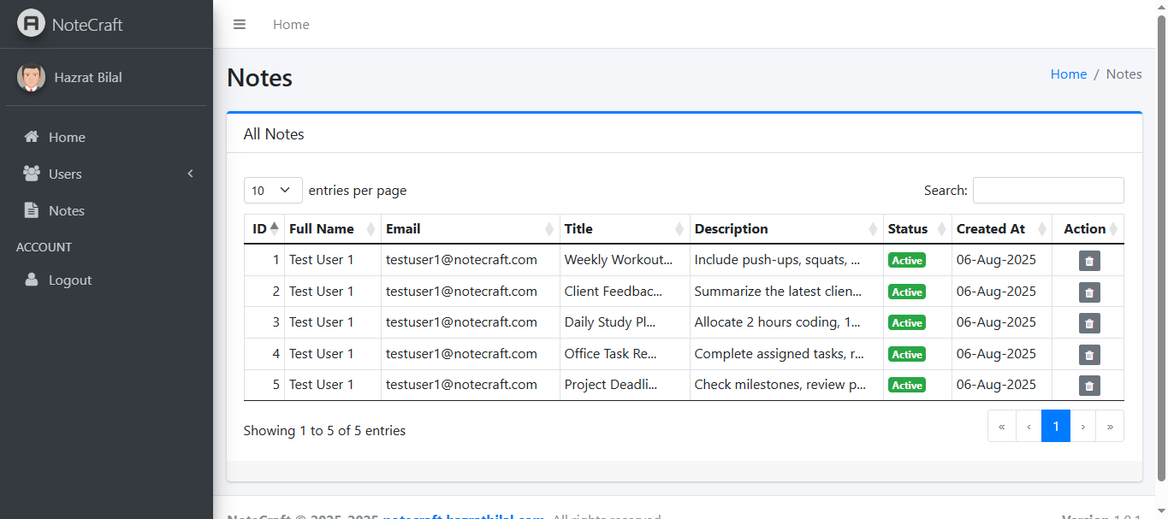Click the Active badge for Weekly Workout note
Viewport: 1168px width, 519px height.
(x=907, y=261)
